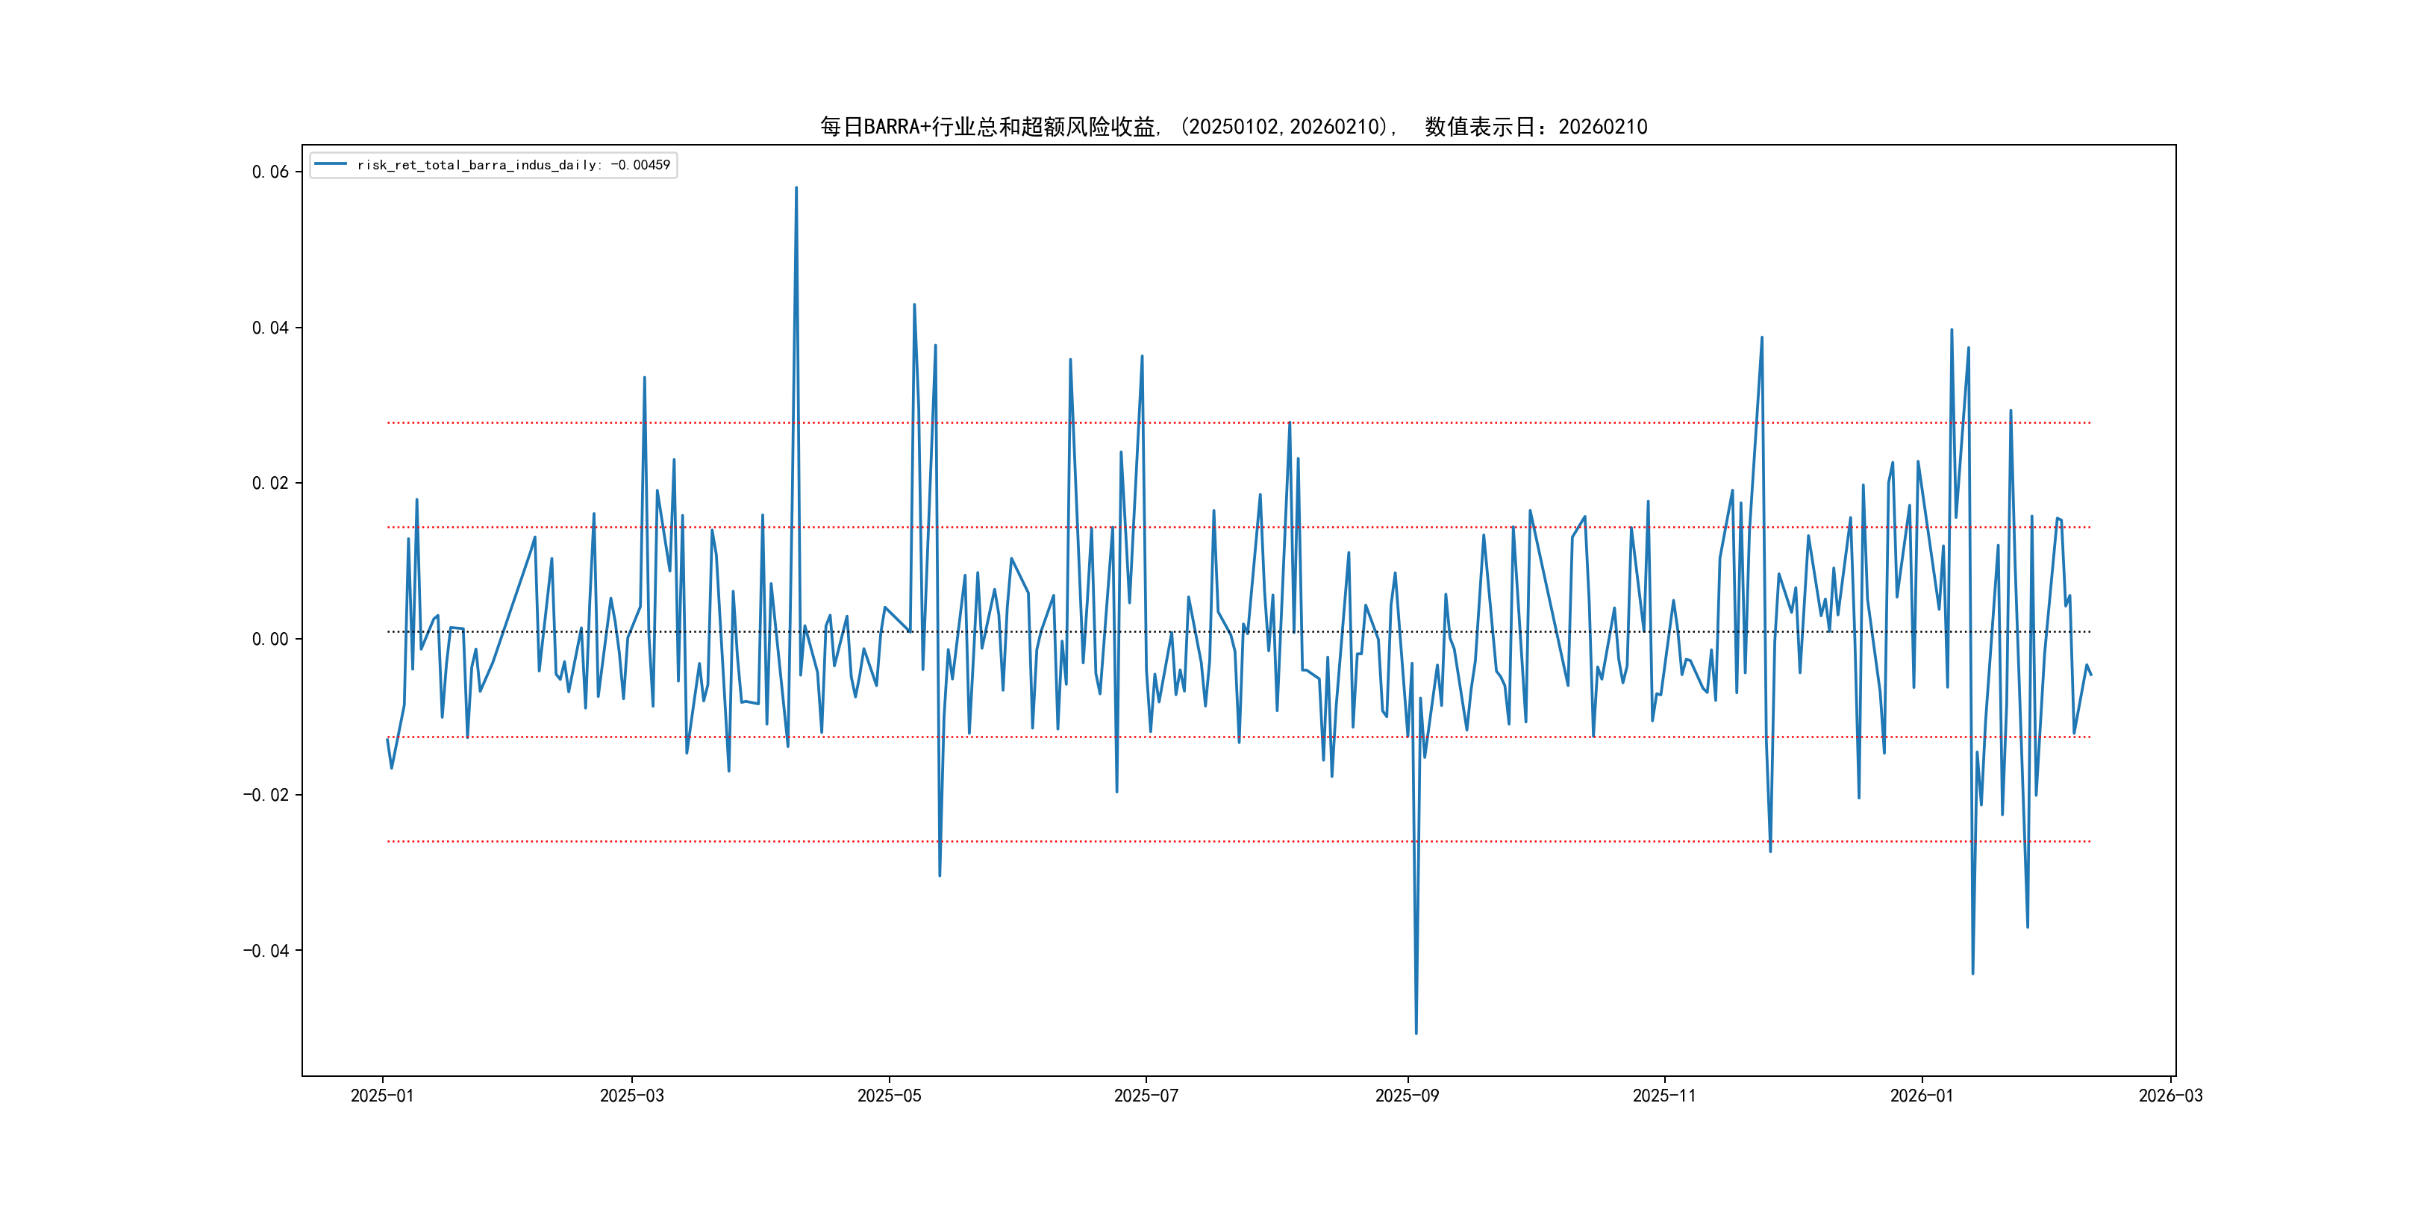Click the chart title text at top
This screenshot has width=2418, height=1209.
coord(1234,127)
